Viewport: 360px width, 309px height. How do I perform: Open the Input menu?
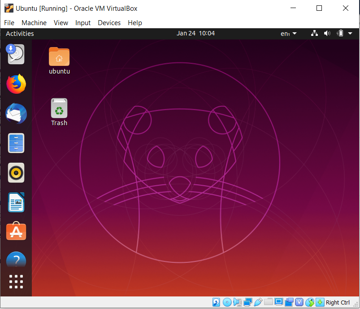pyautogui.click(x=83, y=23)
